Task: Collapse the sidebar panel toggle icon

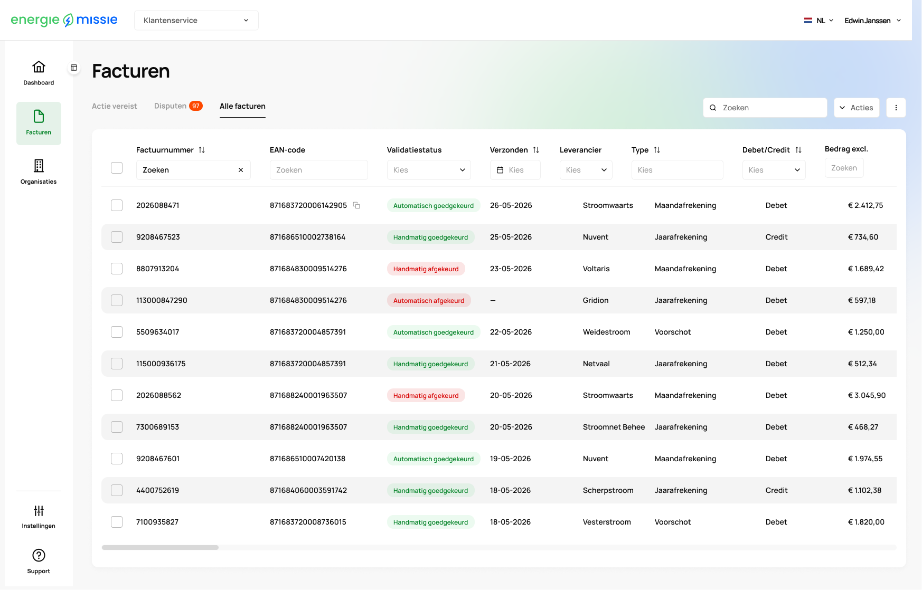Action: click(x=74, y=68)
